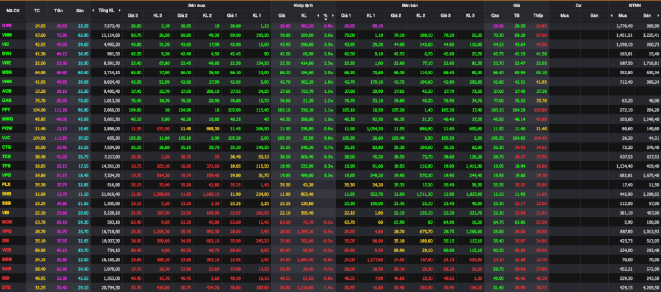Select SAB ticker symbol
This screenshot has height=292, width=661.
[x=6, y=268]
